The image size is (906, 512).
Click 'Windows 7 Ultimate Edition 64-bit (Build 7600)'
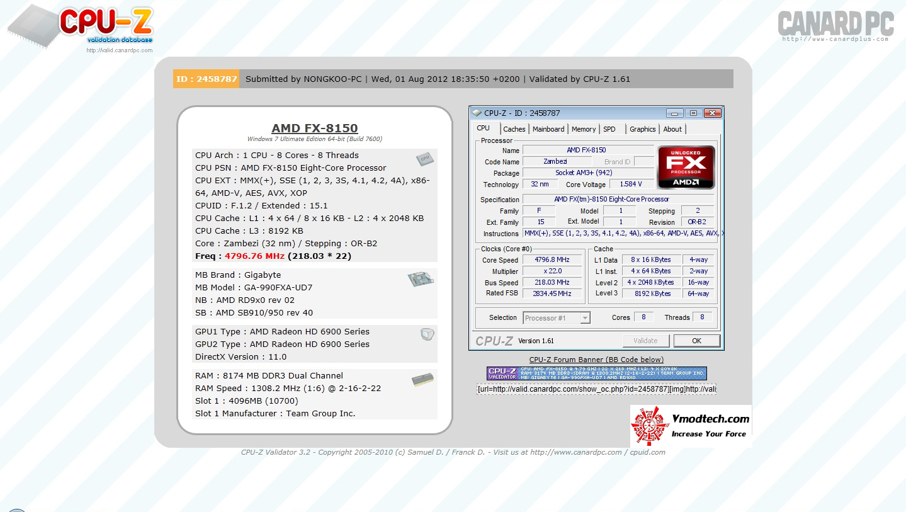[315, 139]
